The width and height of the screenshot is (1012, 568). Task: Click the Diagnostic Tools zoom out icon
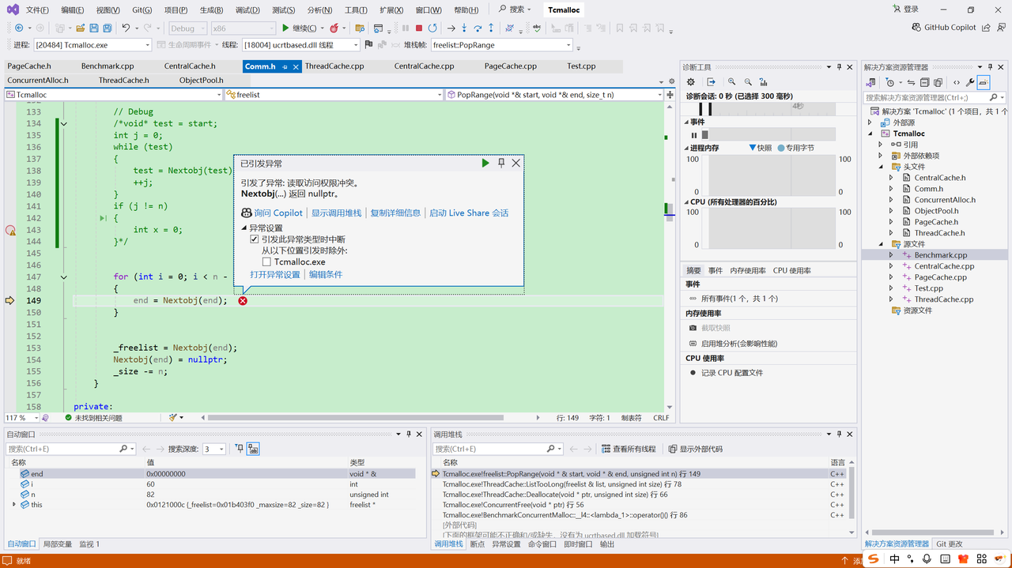pyautogui.click(x=748, y=81)
